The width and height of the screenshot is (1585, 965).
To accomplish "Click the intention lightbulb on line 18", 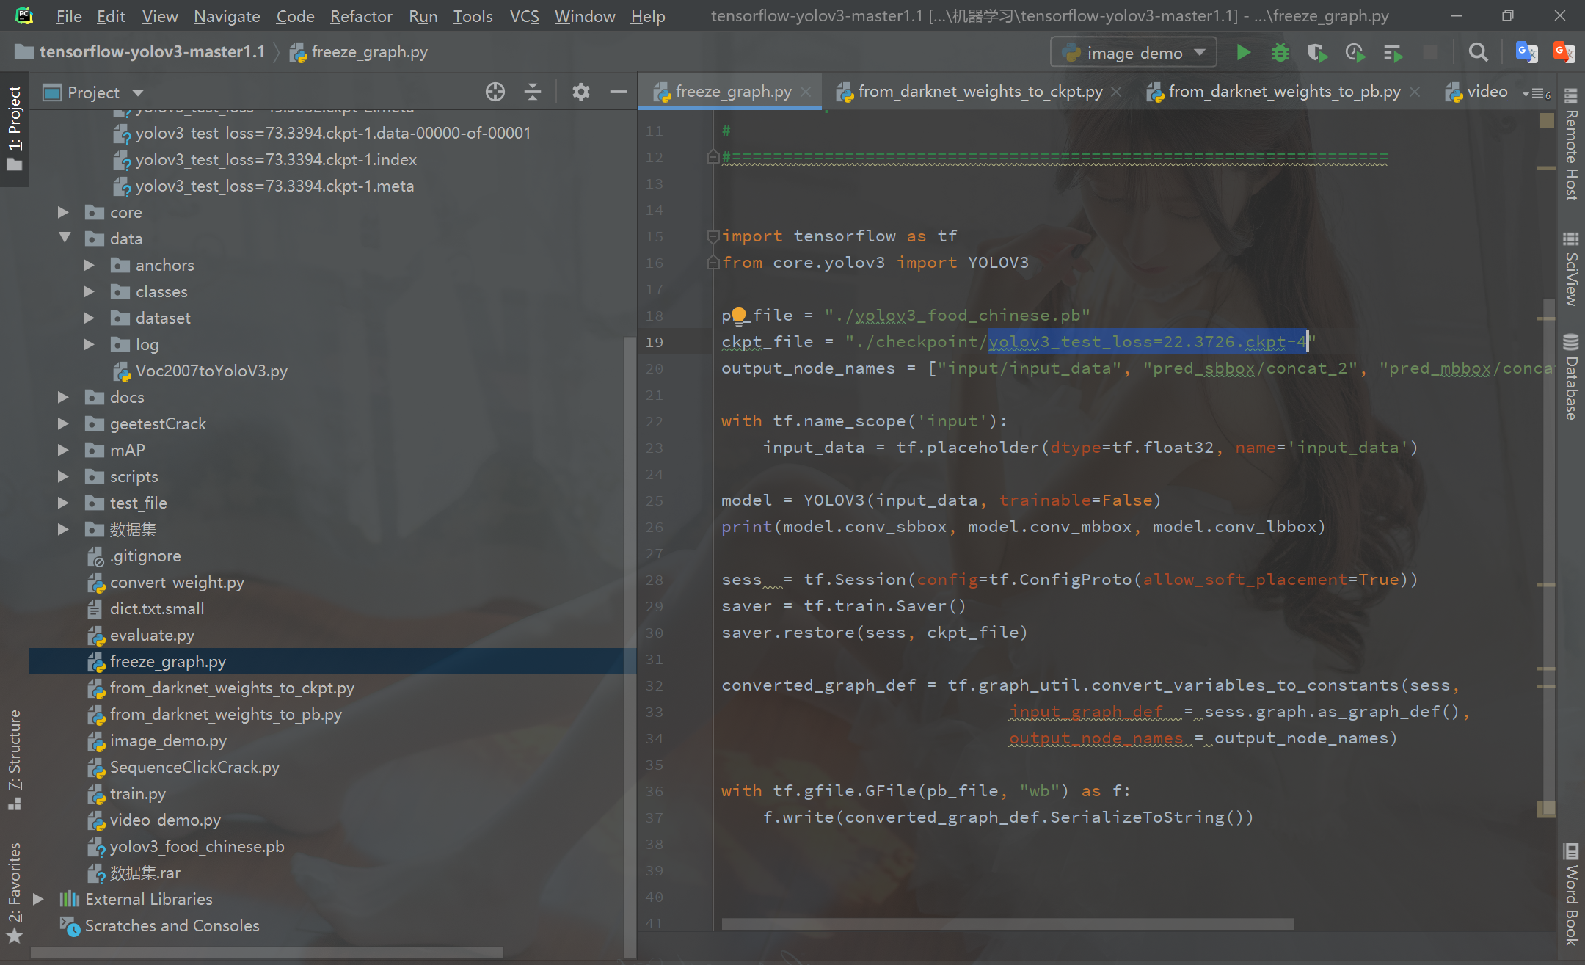I will point(739,315).
